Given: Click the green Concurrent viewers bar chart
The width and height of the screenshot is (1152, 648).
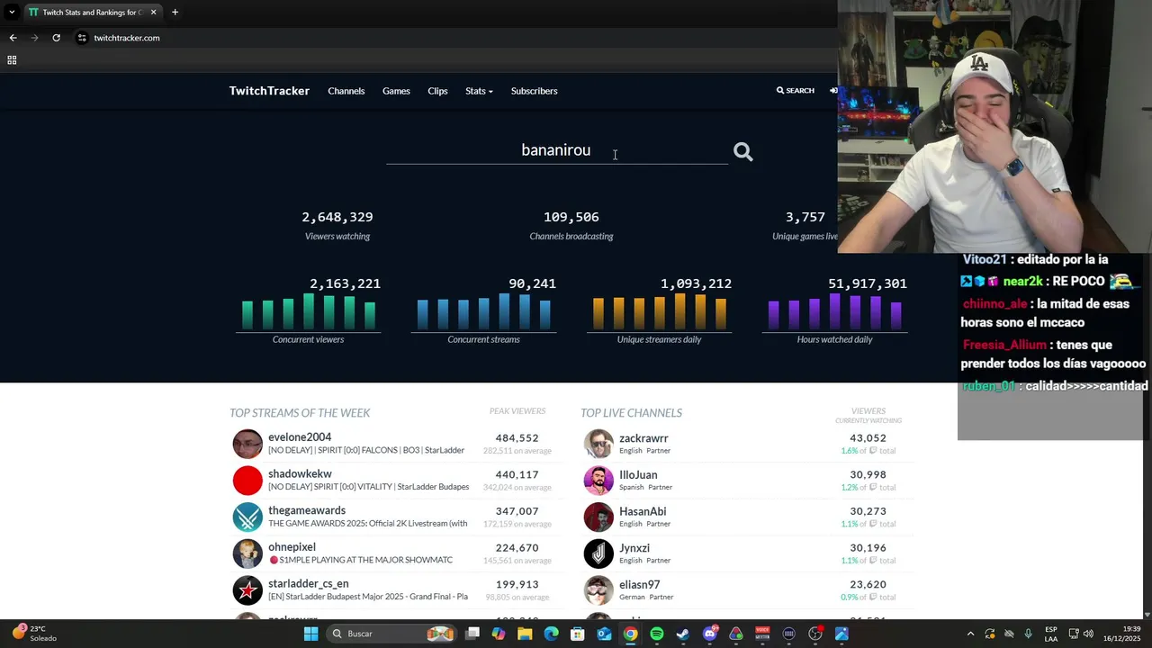Looking at the screenshot, I should [309, 311].
